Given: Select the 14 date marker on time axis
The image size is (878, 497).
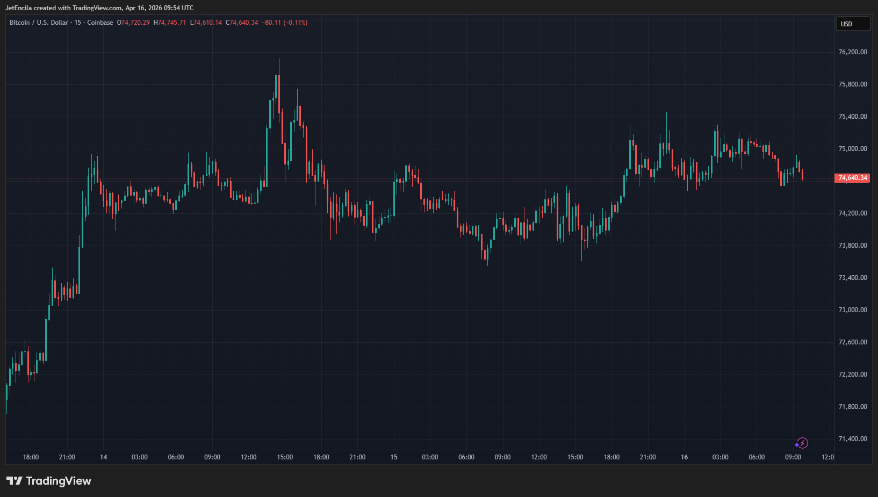Looking at the screenshot, I should pyautogui.click(x=103, y=457).
